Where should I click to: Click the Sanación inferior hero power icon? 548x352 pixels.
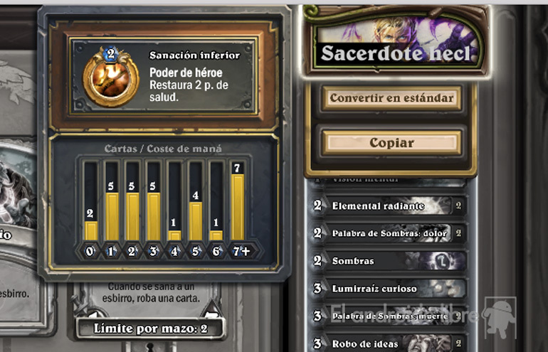[111, 77]
